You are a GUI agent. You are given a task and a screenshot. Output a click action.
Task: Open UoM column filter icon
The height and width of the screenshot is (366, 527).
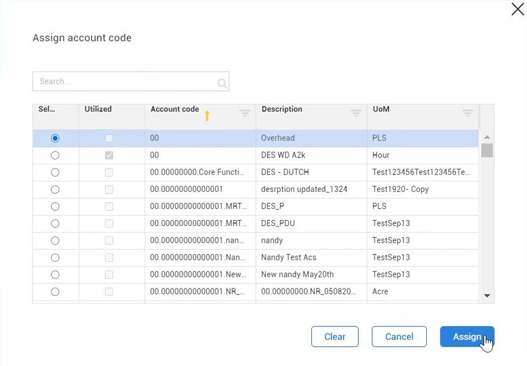click(468, 113)
